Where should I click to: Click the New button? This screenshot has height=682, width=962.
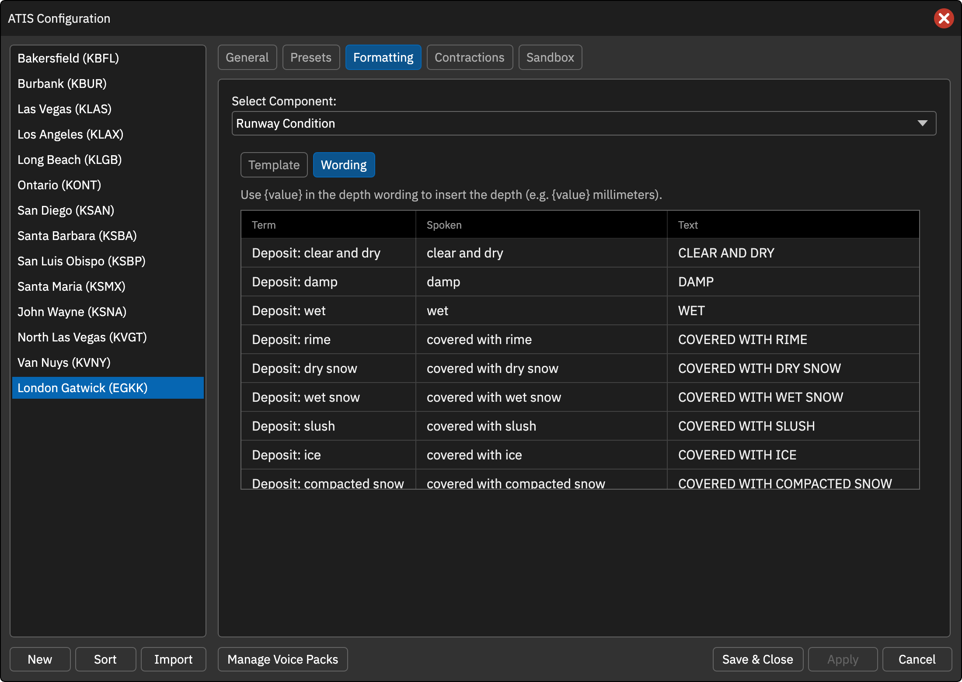tap(40, 659)
